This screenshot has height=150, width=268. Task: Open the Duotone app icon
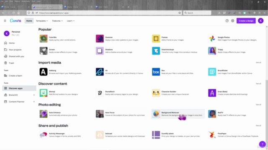pyautogui.click(x=100, y=39)
